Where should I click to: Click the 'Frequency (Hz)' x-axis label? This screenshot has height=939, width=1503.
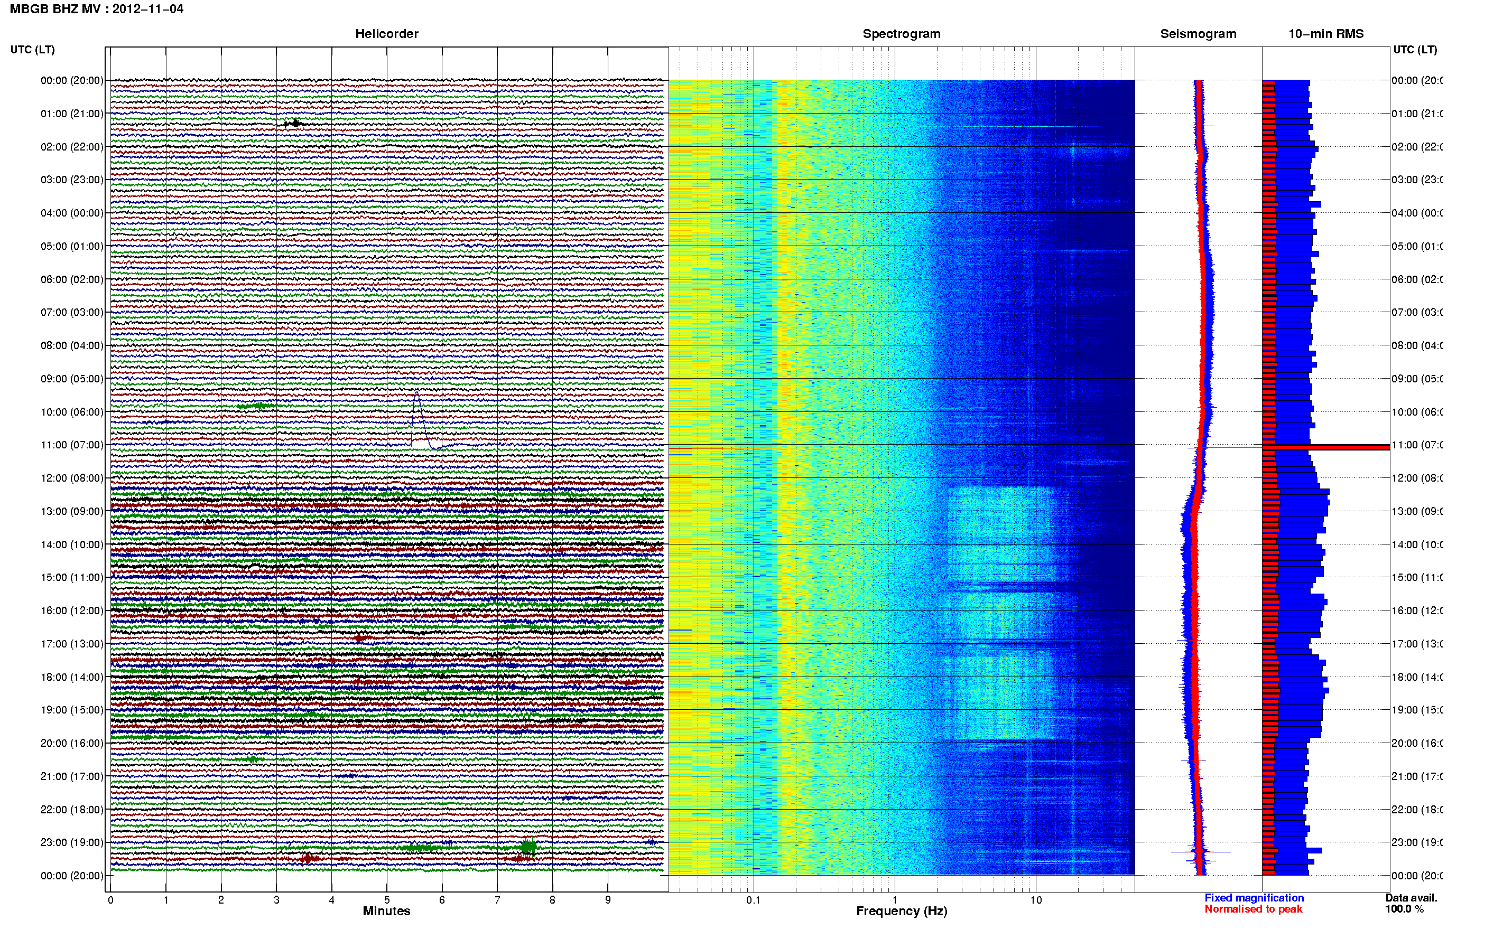pyautogui.click(x=902, y=911)
